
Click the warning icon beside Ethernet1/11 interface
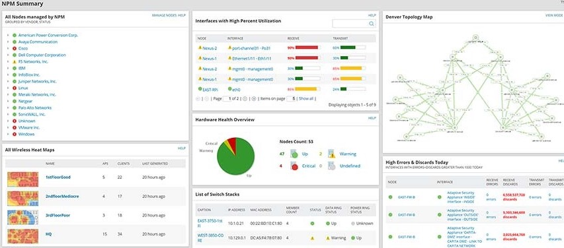pyautogui.click(x=229, y=58)
